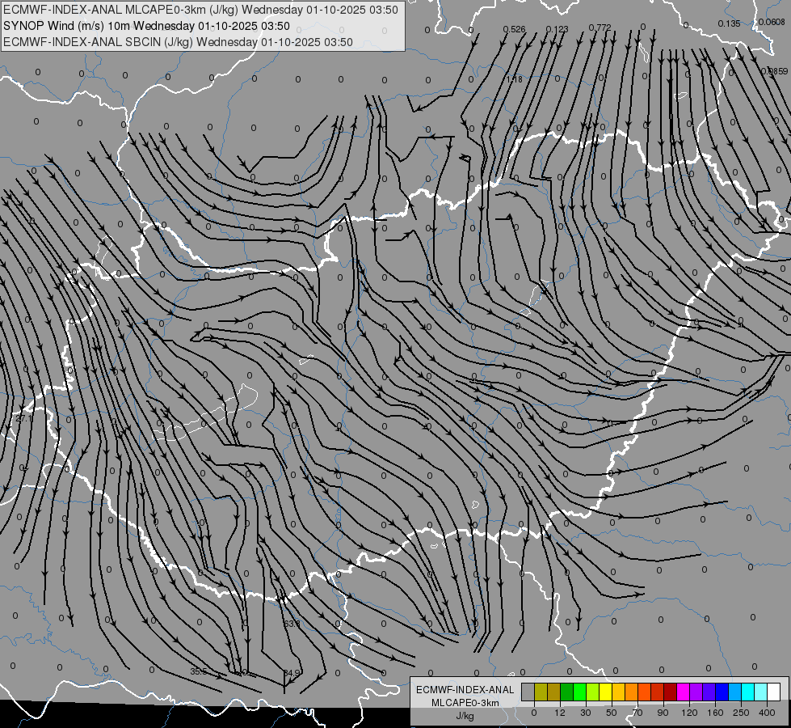This screenshot has height=728, width=791.
Task: Click the amber legend swatch
Action: tap(618, 692)
